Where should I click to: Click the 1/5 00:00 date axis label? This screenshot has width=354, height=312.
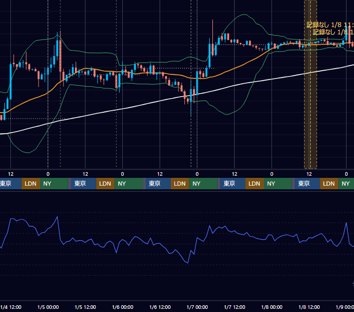click(48, 307)
